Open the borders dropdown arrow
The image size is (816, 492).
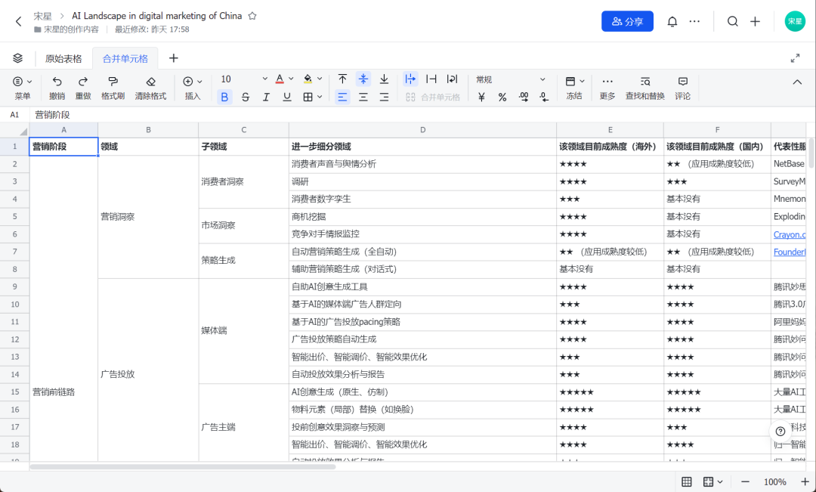click(x=320, y=97)
